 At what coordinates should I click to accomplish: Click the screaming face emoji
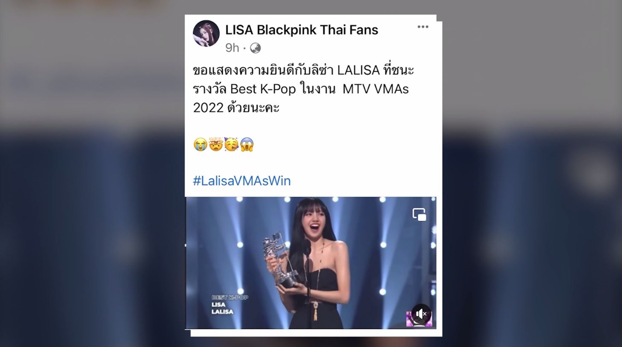pyautogui.click(x=247, y=145)
